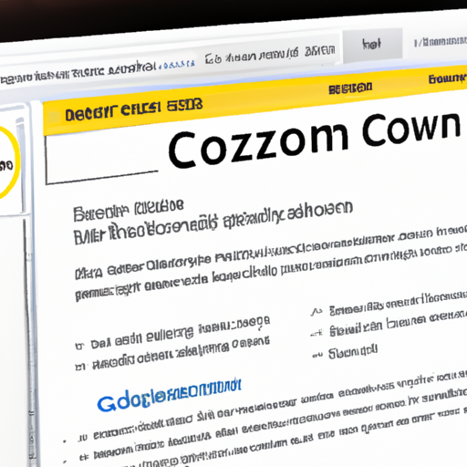Viewport: 467px width, 467px height.
Task: Click the gray button in the top bar
Action: (372, 45)
